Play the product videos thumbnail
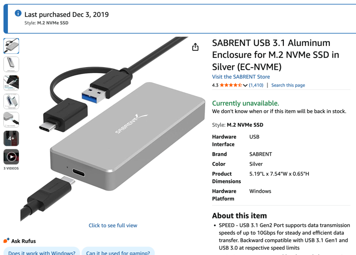Image resolution: width=356 pixels, height=255 pixels. [x=11, y=157]
